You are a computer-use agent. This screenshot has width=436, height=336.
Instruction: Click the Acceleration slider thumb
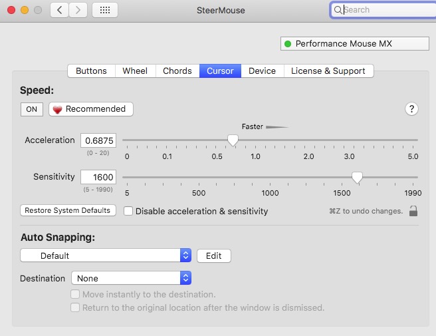click(x=233, y=140)
